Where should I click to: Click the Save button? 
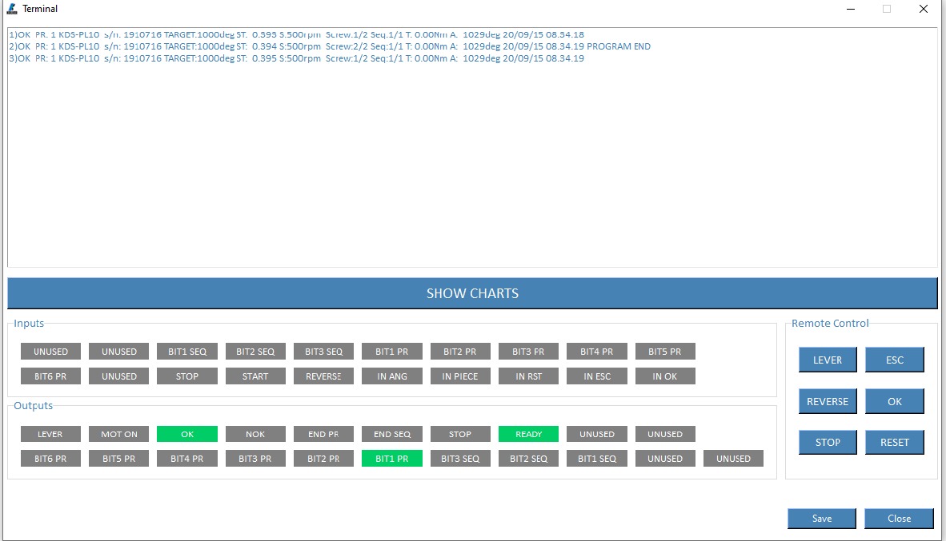(821, 519)
